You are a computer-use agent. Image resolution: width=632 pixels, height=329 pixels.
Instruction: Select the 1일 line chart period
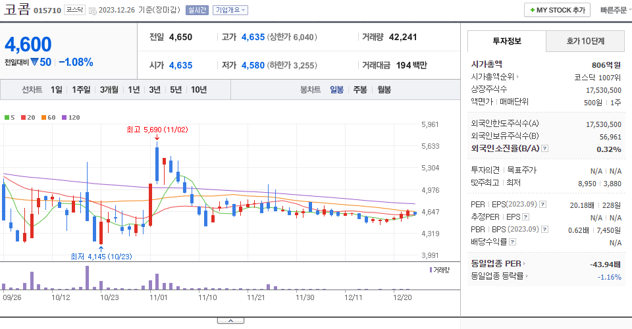point(57,89)
